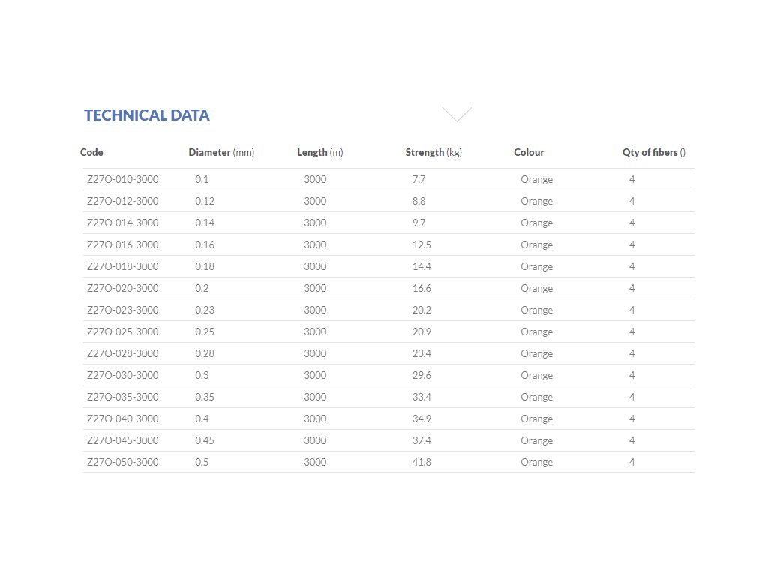This screenshot has height=576, width=768.
Task: Click strength value 20.2
Action: tap(421, 310)
